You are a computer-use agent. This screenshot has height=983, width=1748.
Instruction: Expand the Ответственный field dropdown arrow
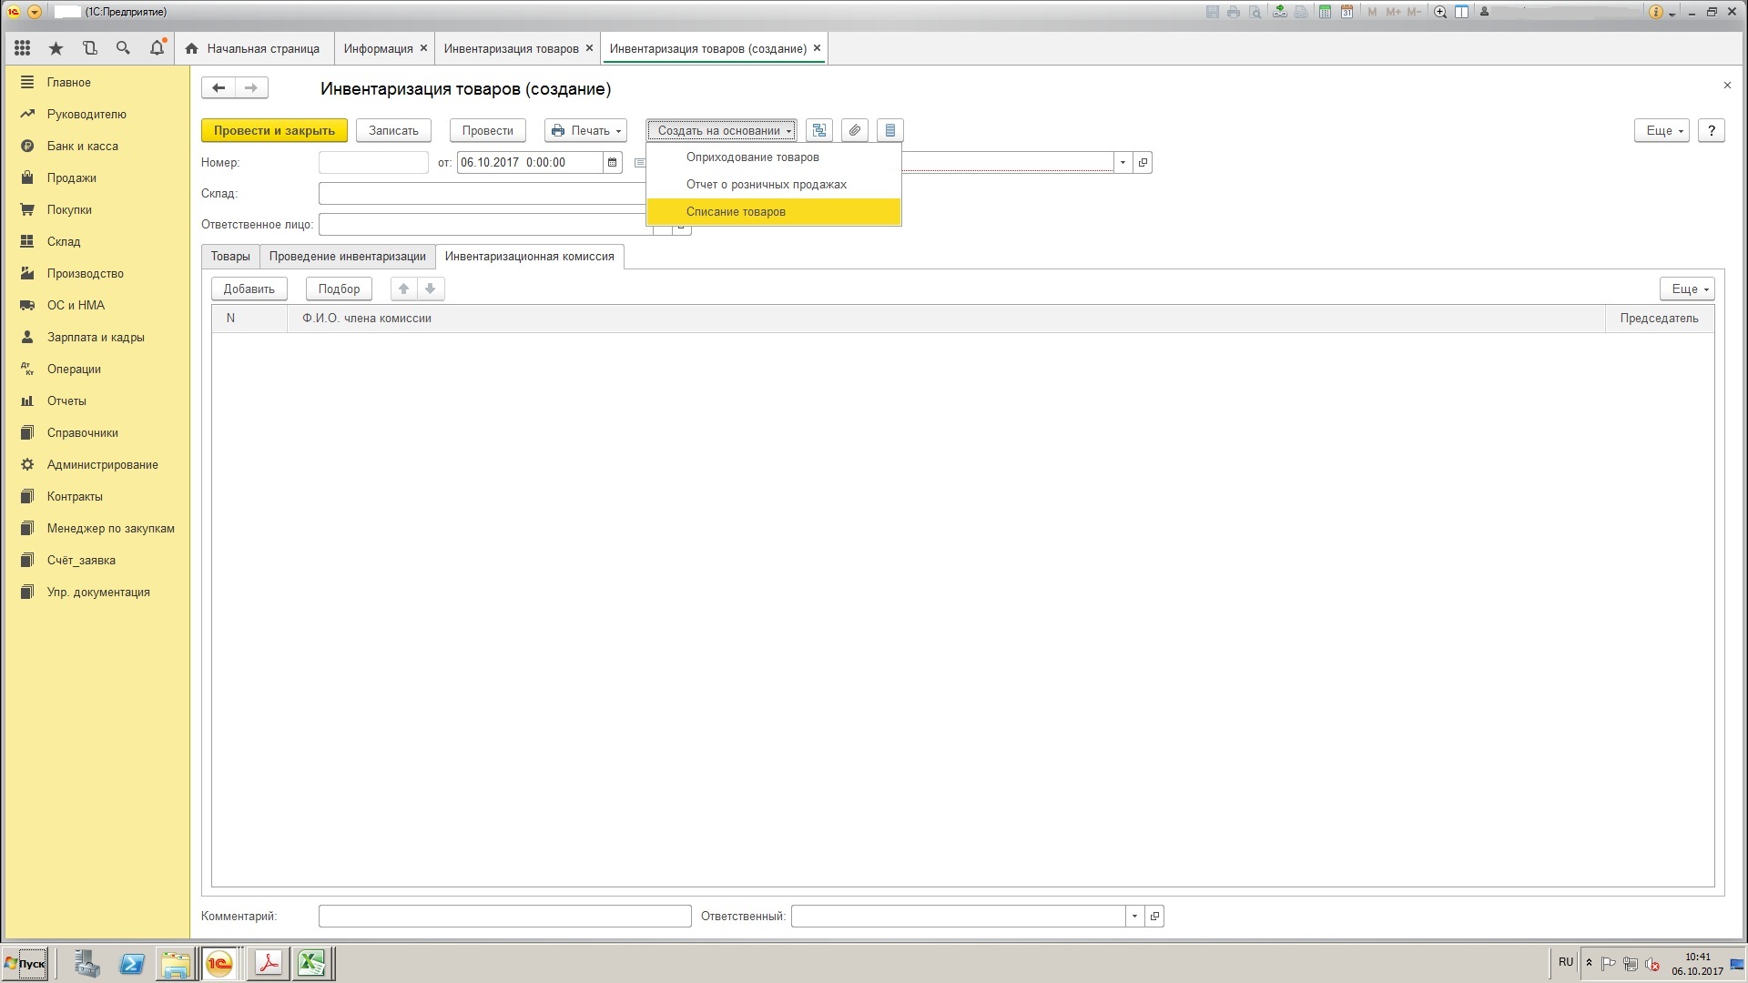tap(1134, 916)
